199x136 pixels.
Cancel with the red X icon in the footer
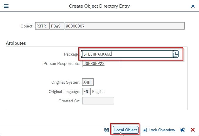point(193,130)
